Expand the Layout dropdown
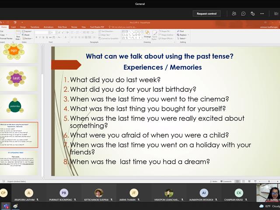This screenshot has width=280, height=210. click(27, 31)
